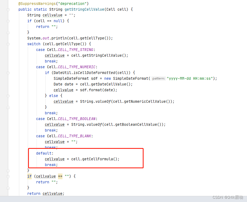Click the highlighted == operator
The width and height of the screenshot is (247, 202).
(60, 176)
